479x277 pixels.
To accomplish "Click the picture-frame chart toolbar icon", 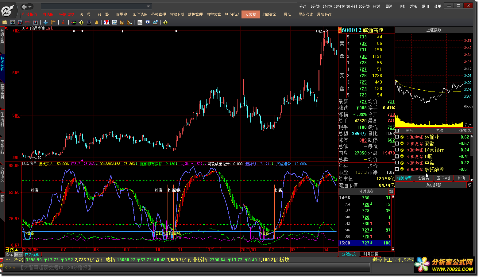I will pyautogui.click(x=114, y=22).
